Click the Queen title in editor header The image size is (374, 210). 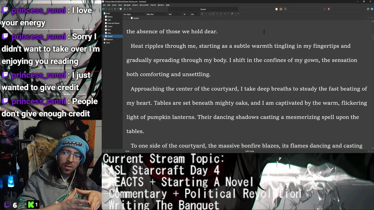(136, 18)
